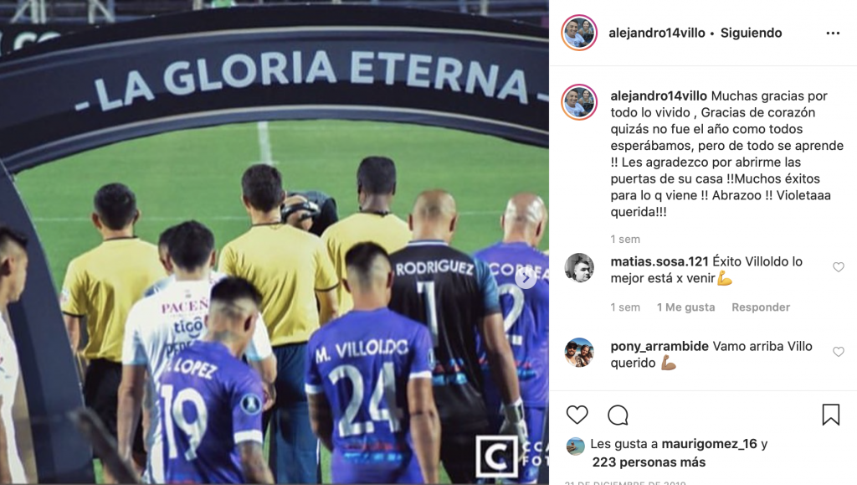Like matias.sosa.121's comment heart
The image size is (857, 485).
point(839,267)
